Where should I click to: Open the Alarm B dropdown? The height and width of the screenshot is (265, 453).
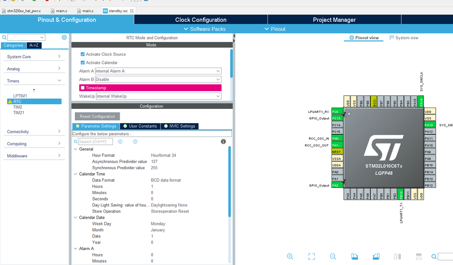[158, 79]
